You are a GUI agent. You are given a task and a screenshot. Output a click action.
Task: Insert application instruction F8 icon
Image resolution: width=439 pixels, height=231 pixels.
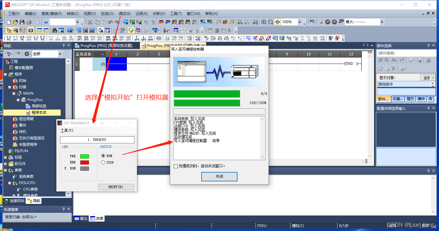pyautogui.click(x=42, y=38)
